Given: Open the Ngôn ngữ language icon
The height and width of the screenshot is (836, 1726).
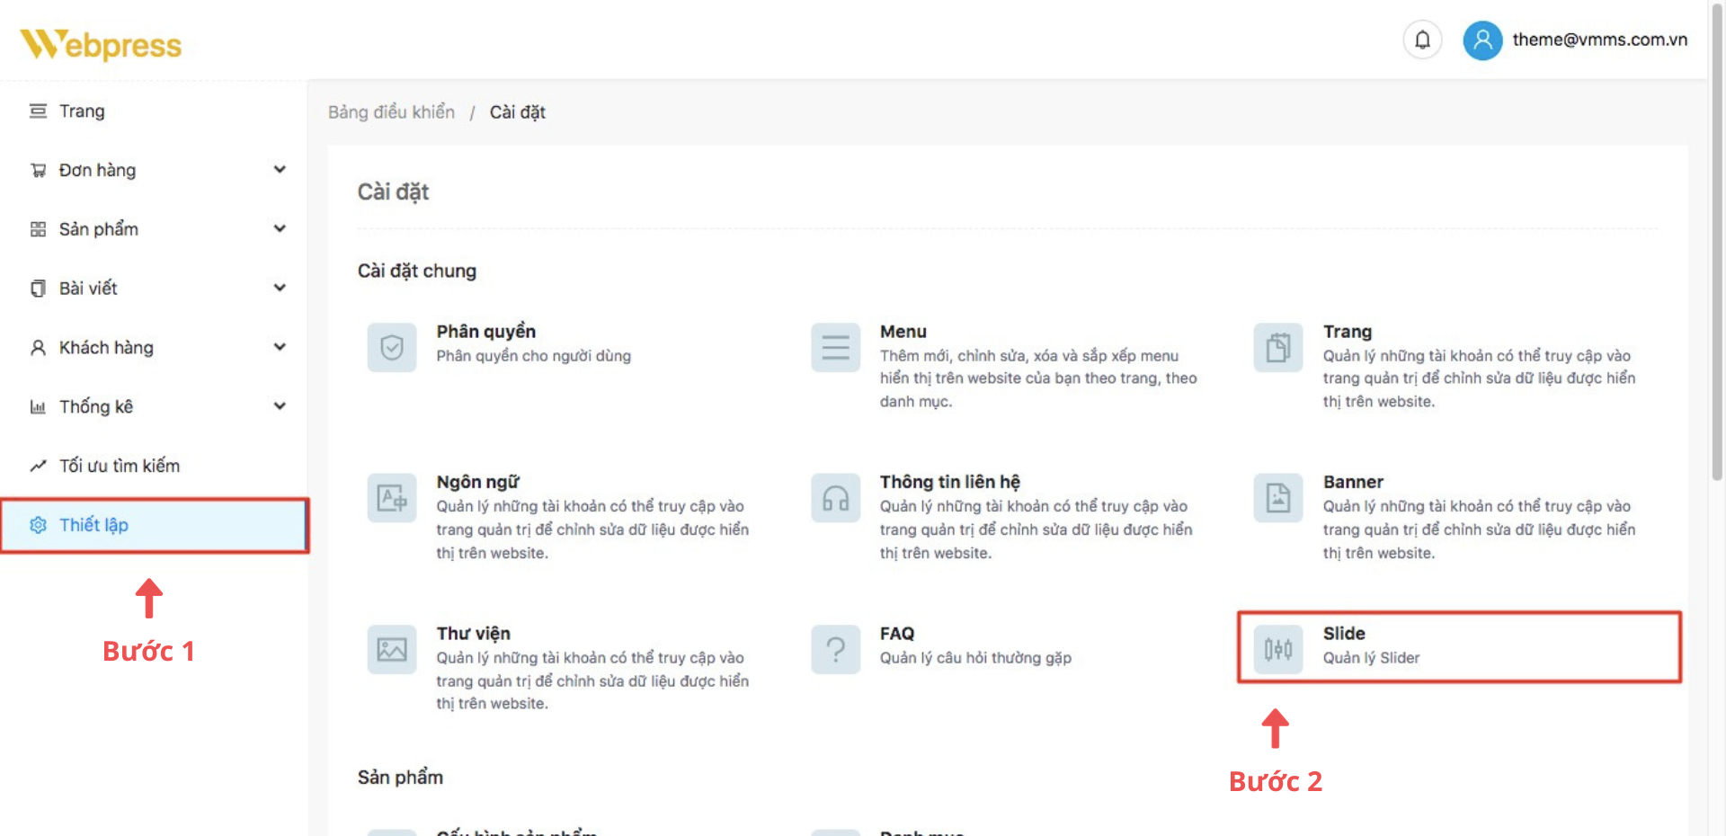Looking at the screenshot, I should (x=392, y=498).
